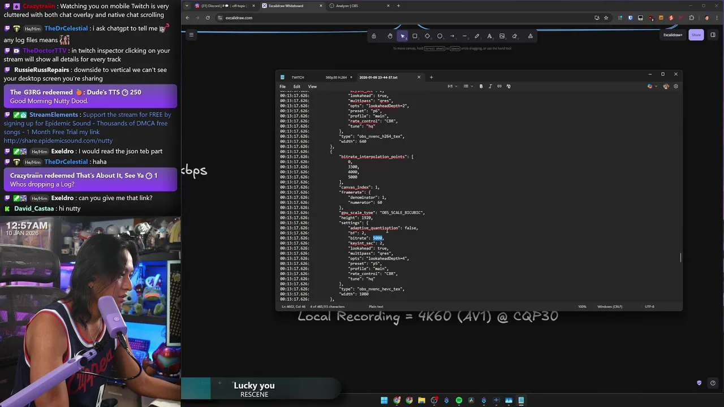Toggle the Excalidraw lock tool

point(374,36)
